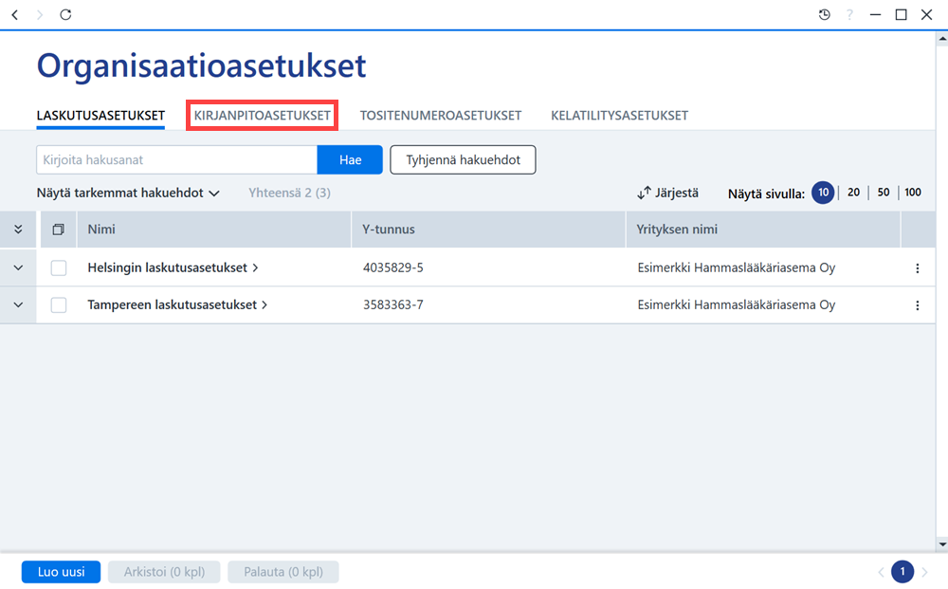Open the Tositenumeroasetukset tab
948x589 pixels.
(441, 116)
